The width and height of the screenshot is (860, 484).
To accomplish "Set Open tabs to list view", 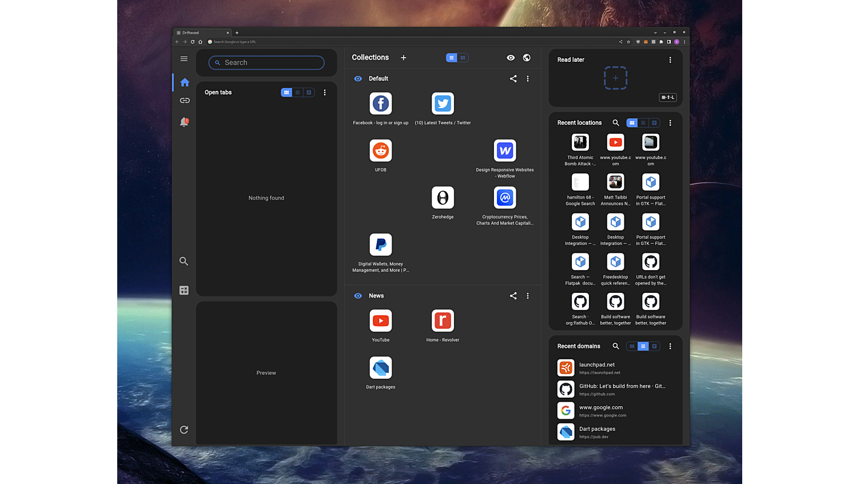I will tap(298, 93).
